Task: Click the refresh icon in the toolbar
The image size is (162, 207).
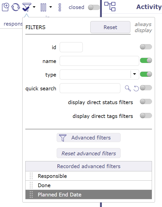Action: tap(16, 7)
